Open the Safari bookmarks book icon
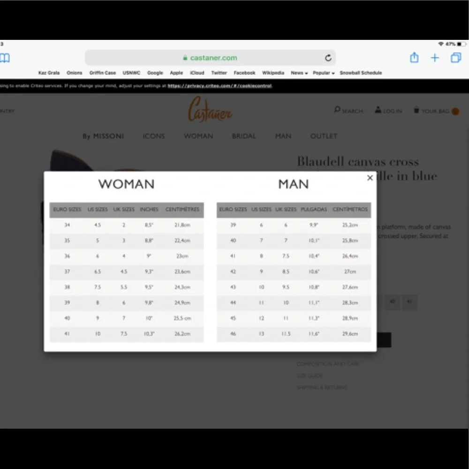 point(5,58)
